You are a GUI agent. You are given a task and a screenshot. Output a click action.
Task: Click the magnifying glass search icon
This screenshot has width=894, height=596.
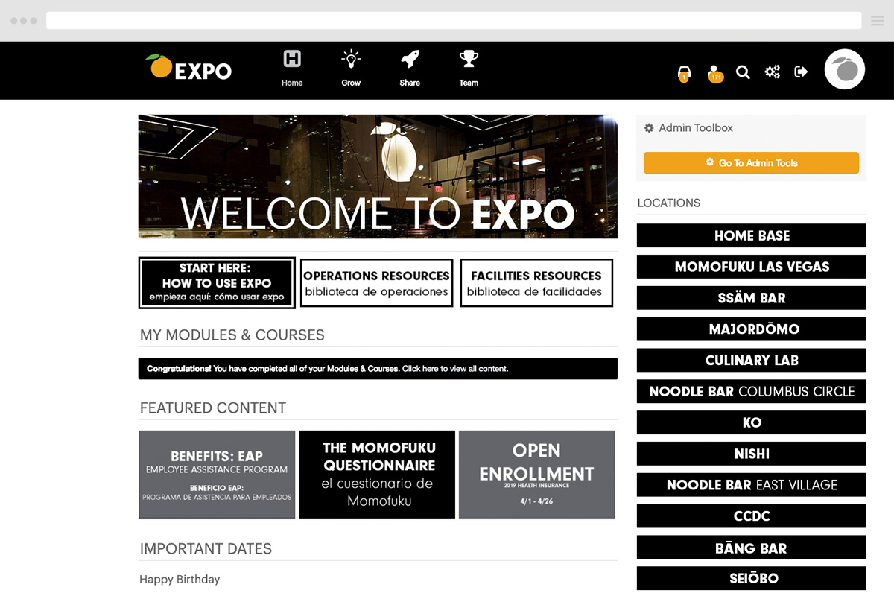(743, 72)
